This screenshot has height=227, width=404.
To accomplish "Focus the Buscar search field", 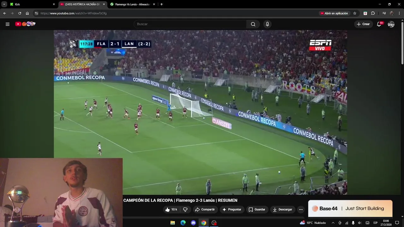I will [x=190, y=24].
